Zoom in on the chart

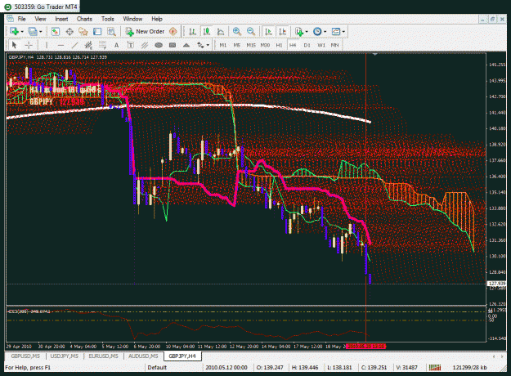[x=237, y=32]
